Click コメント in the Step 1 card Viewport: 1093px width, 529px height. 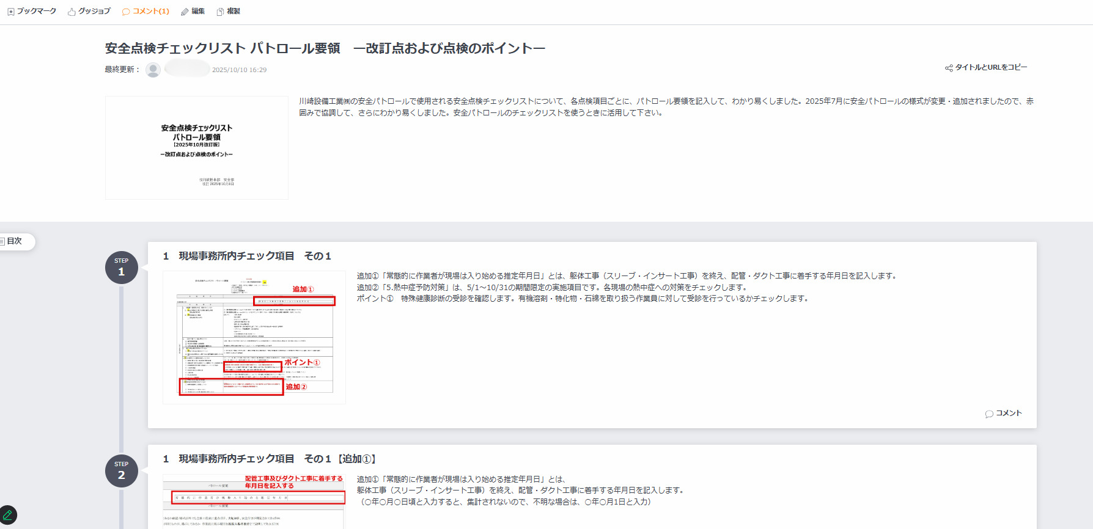[1003, 414]
